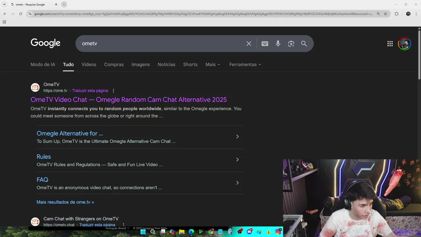Close the ometv Pesquisa Google tab

(x=56, y=4)
